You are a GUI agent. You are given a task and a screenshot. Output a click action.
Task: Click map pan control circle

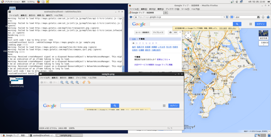pyautogui.click(x=188, y=36)
